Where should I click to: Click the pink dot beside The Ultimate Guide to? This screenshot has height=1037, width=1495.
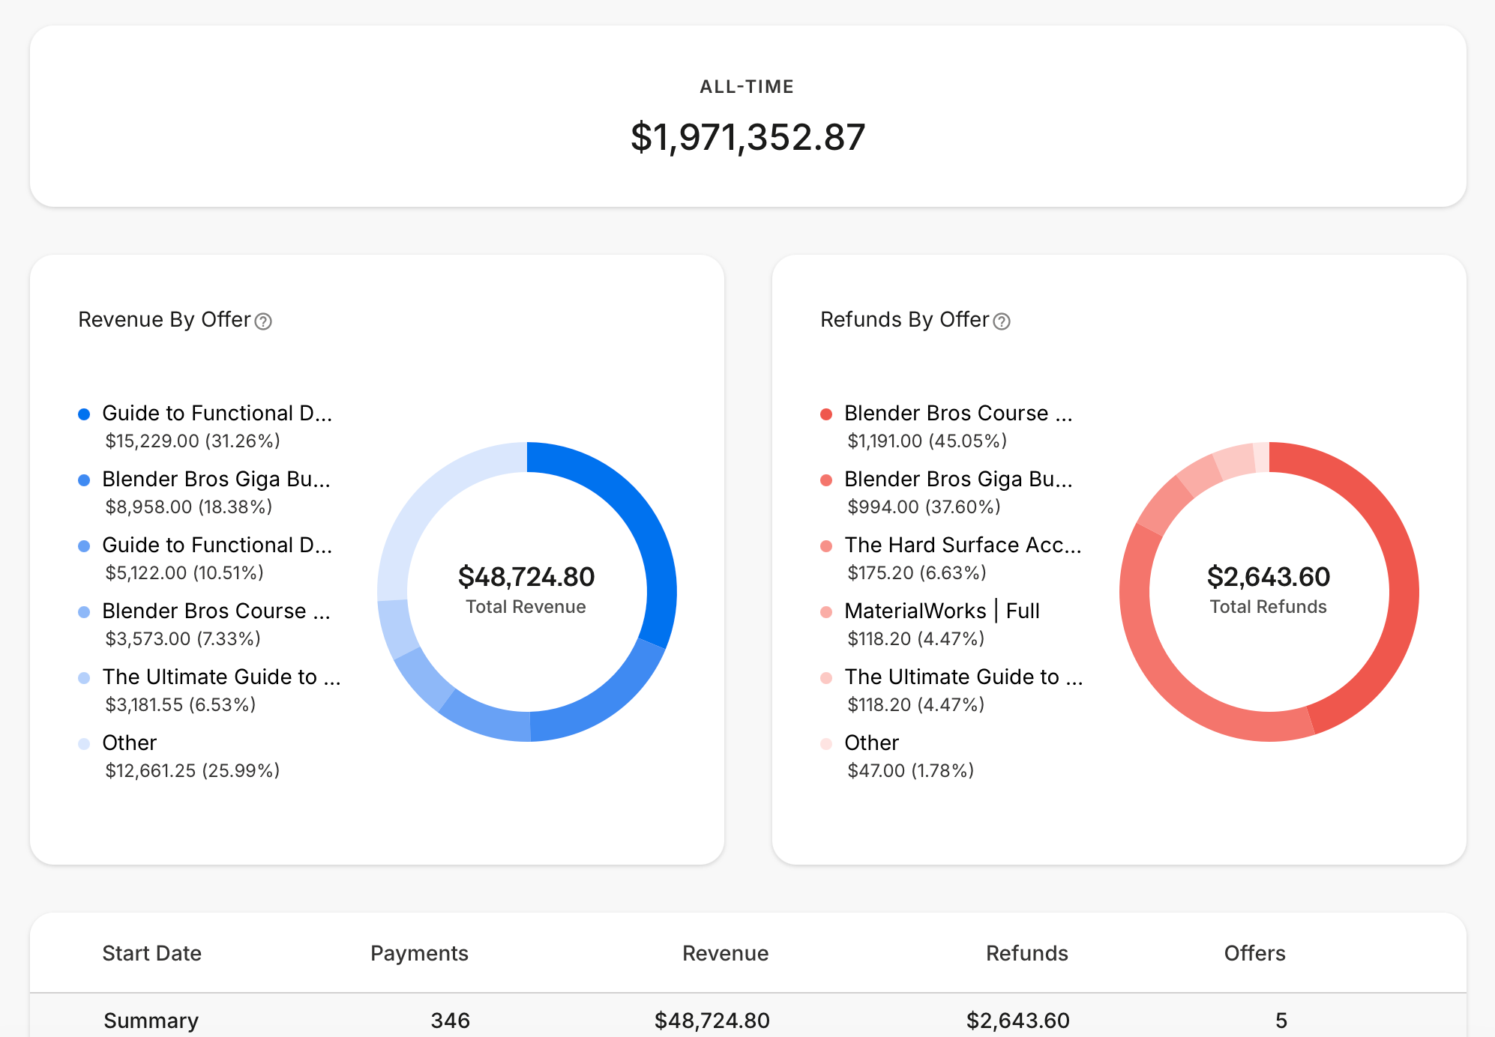[x=827, y=677]
